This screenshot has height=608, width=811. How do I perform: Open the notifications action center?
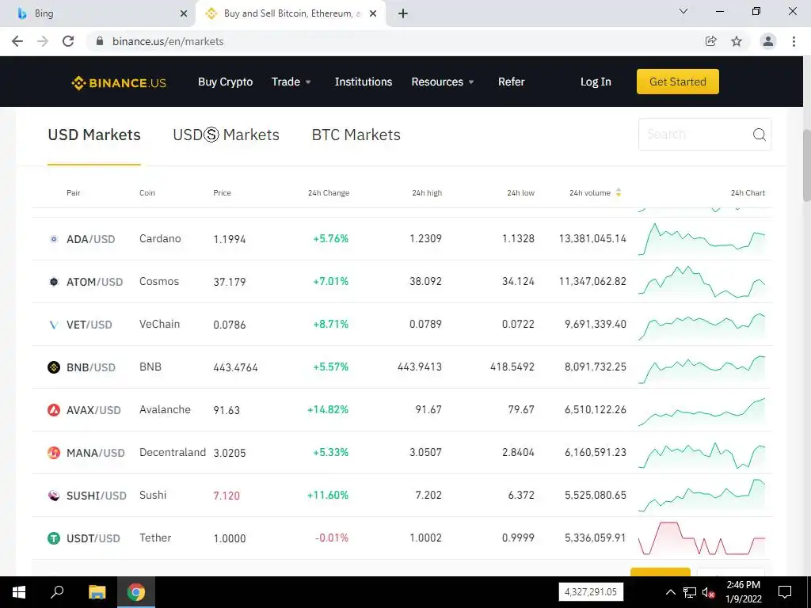pyautogui.click(x=785, y=592)
